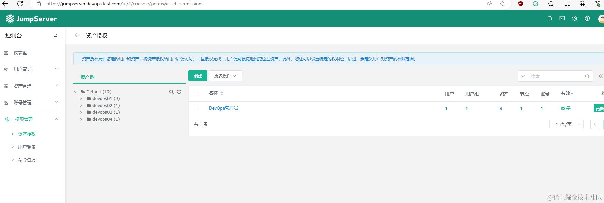Search the asset tree with magnifier icon
The image size is (604, 203).
point(171,92)
